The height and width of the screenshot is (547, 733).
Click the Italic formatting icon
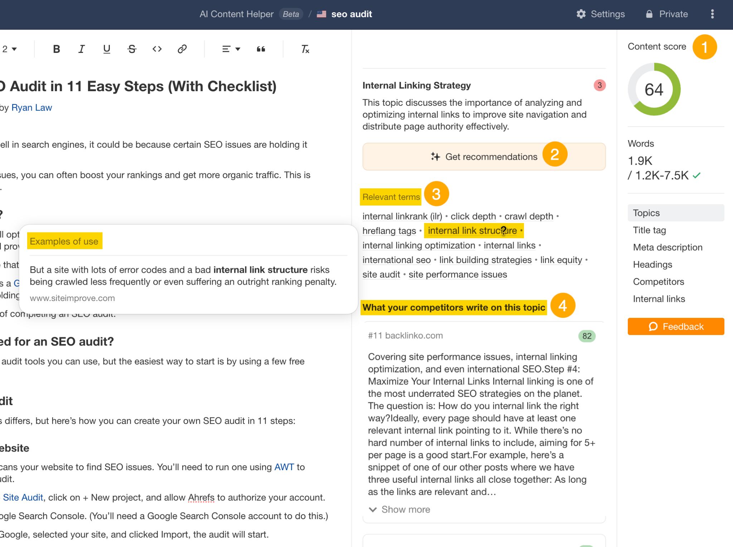pyautogui.click(x=81, y=49)
